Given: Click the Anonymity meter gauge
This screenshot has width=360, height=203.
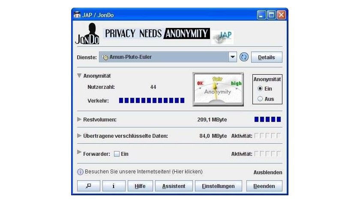Looking at the screenshot, I should click(218, 89).
